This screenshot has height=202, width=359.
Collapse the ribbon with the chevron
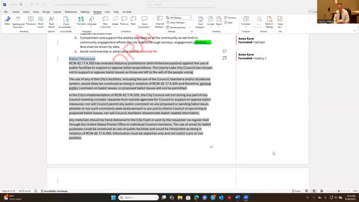[355, 31]
